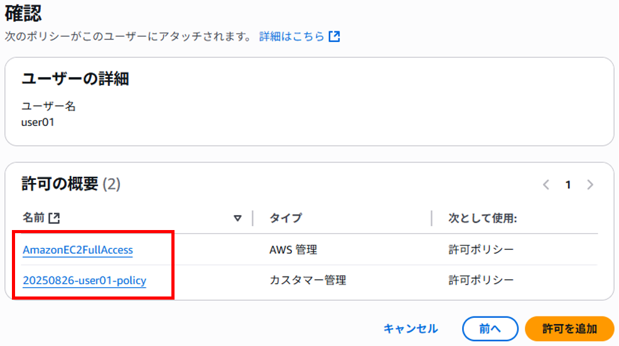The image size is (619, 346).
Task: Click the user01 username value
Action: (38, 123)
